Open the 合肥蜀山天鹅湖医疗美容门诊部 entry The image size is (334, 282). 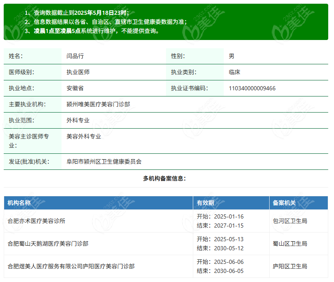pyautogui.click(x=48, y=244)
